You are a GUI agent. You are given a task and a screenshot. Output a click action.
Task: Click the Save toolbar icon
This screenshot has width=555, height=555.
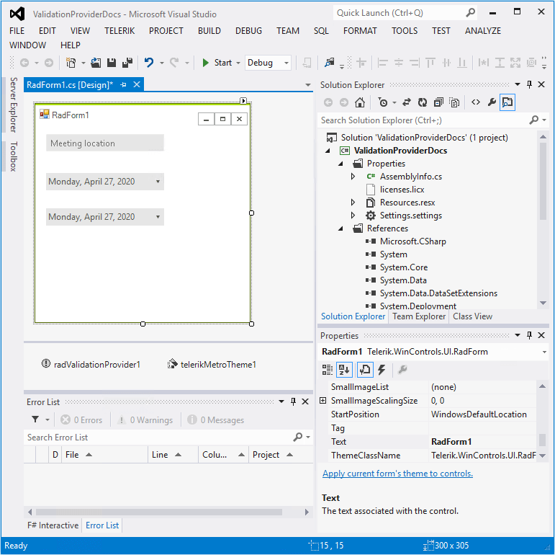coord(112,63)
